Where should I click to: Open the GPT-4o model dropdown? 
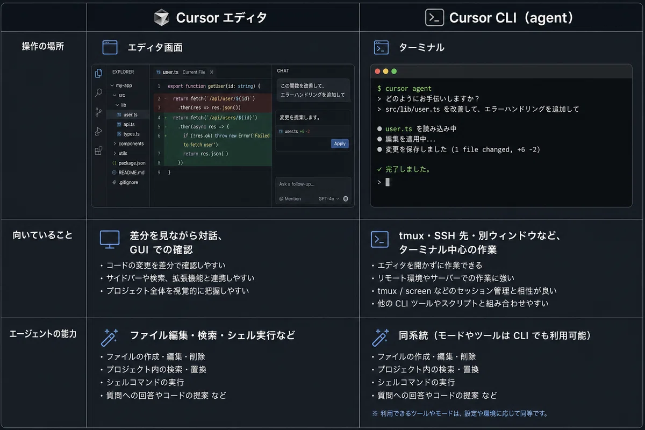pos(329,199)
